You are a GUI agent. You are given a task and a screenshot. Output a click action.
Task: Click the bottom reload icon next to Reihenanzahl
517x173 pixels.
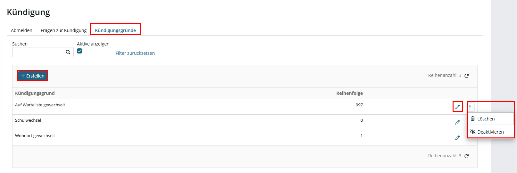click(x=467, y=156)
